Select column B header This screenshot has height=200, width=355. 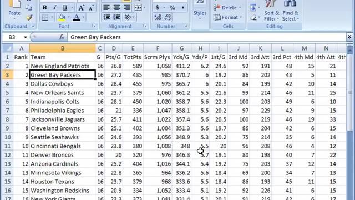pyautogui.click(x=63, y=48)
